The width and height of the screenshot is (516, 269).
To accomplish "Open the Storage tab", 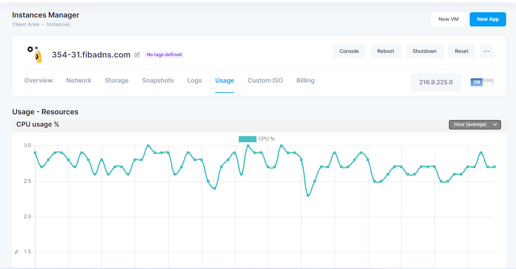I will (x=117, y=80).
